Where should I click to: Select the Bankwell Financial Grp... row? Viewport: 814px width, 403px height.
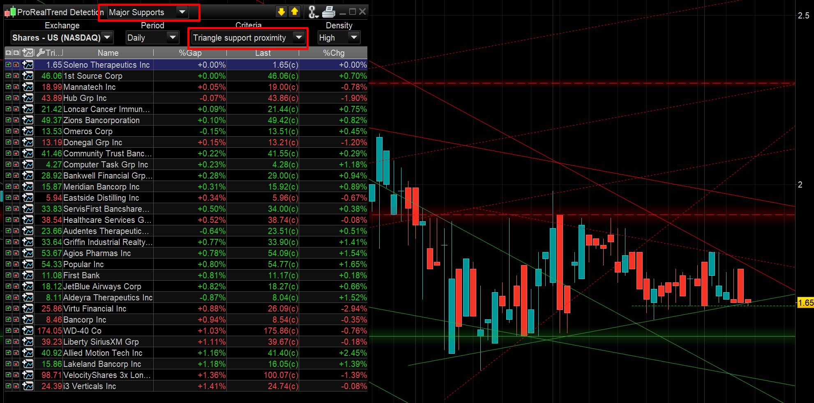pyautogui.click(x=186, y=176)
